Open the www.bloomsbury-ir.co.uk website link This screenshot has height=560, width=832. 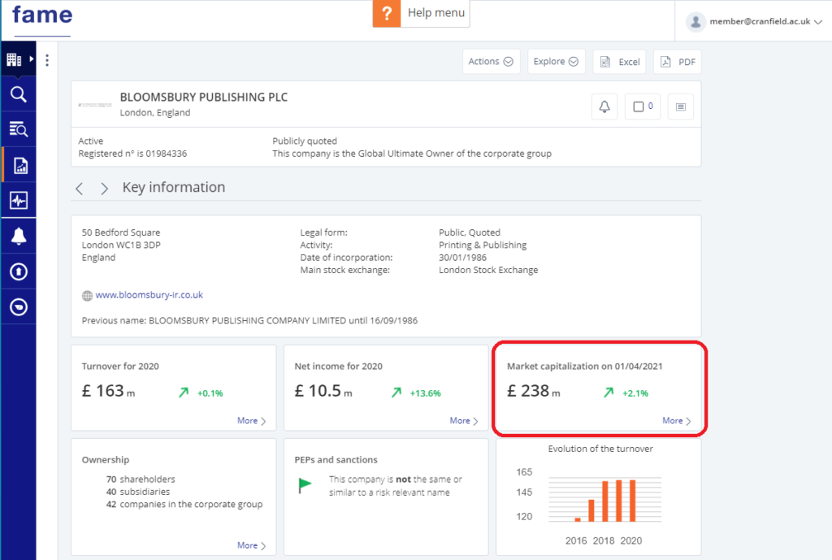click(149, 295)
